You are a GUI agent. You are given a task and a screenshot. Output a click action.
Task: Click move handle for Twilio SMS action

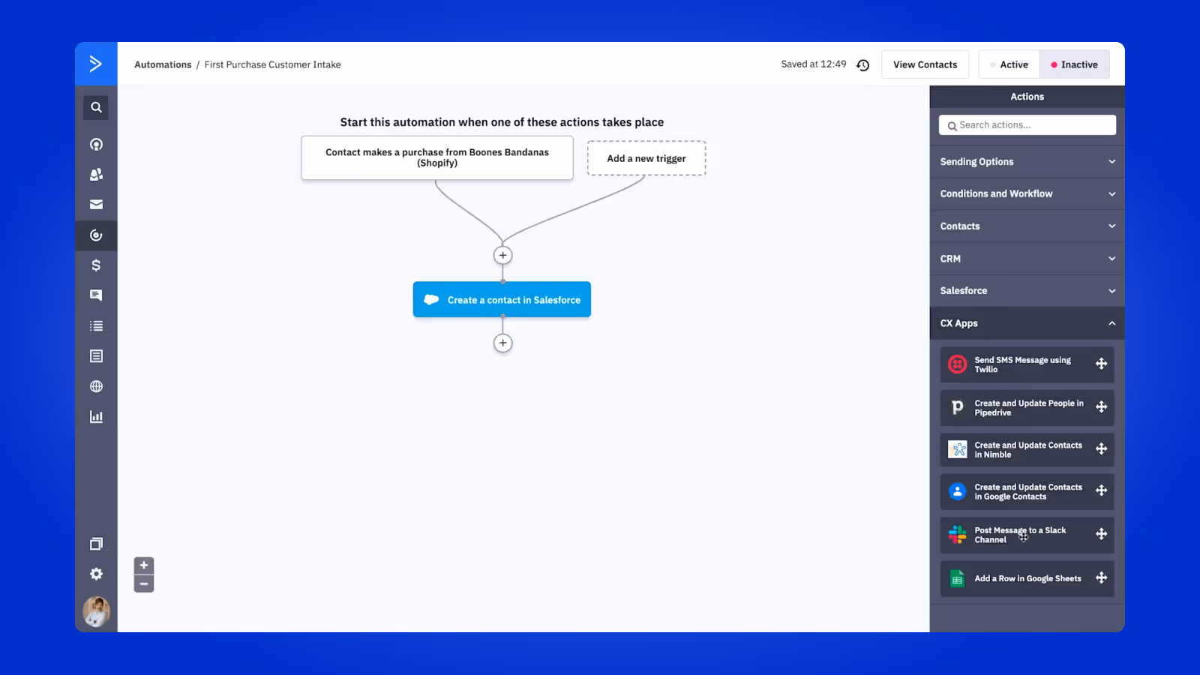point(1101,364)
